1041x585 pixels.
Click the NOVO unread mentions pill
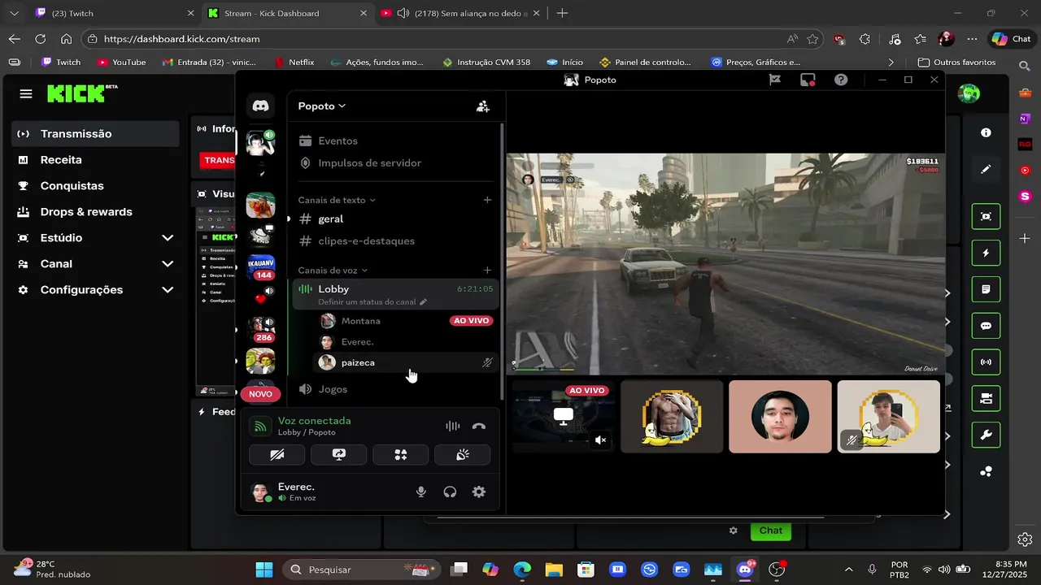pos(260,394)
